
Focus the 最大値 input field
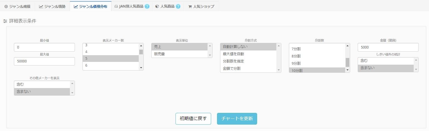pos(44,61)
